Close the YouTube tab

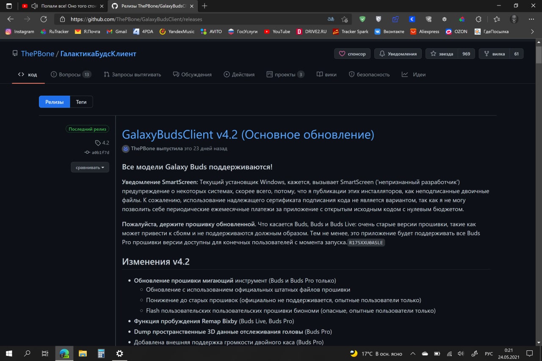tap(102, 6)
